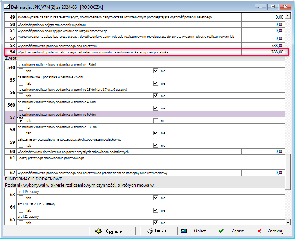295x239 pixels.
Task: Click the 788,00 value in row 54
Action: (x=277, y=52)
